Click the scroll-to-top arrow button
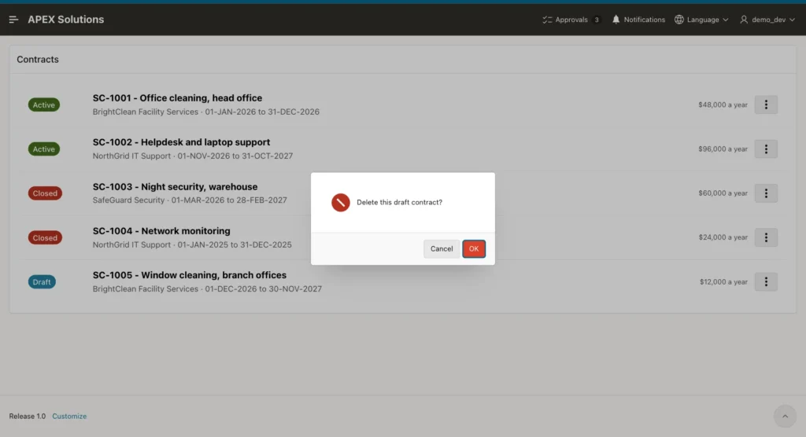806x437 pixels. [785, 416]
